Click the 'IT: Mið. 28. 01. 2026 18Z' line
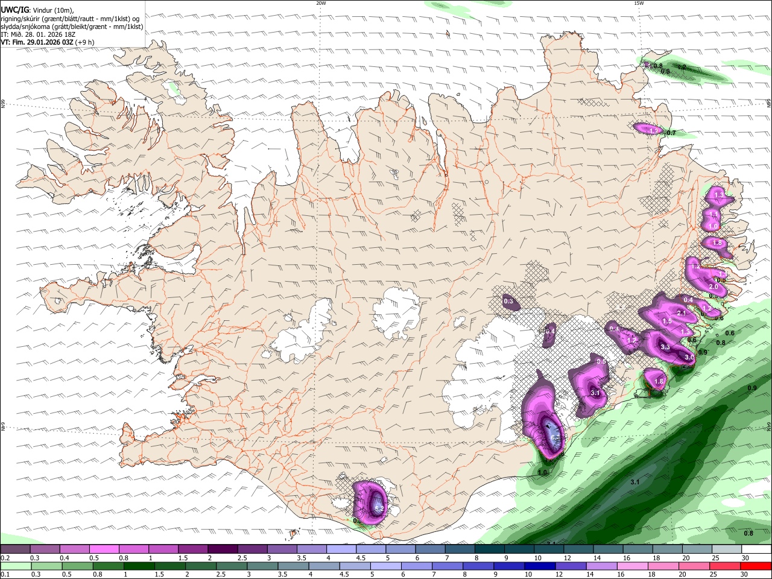 38,34
